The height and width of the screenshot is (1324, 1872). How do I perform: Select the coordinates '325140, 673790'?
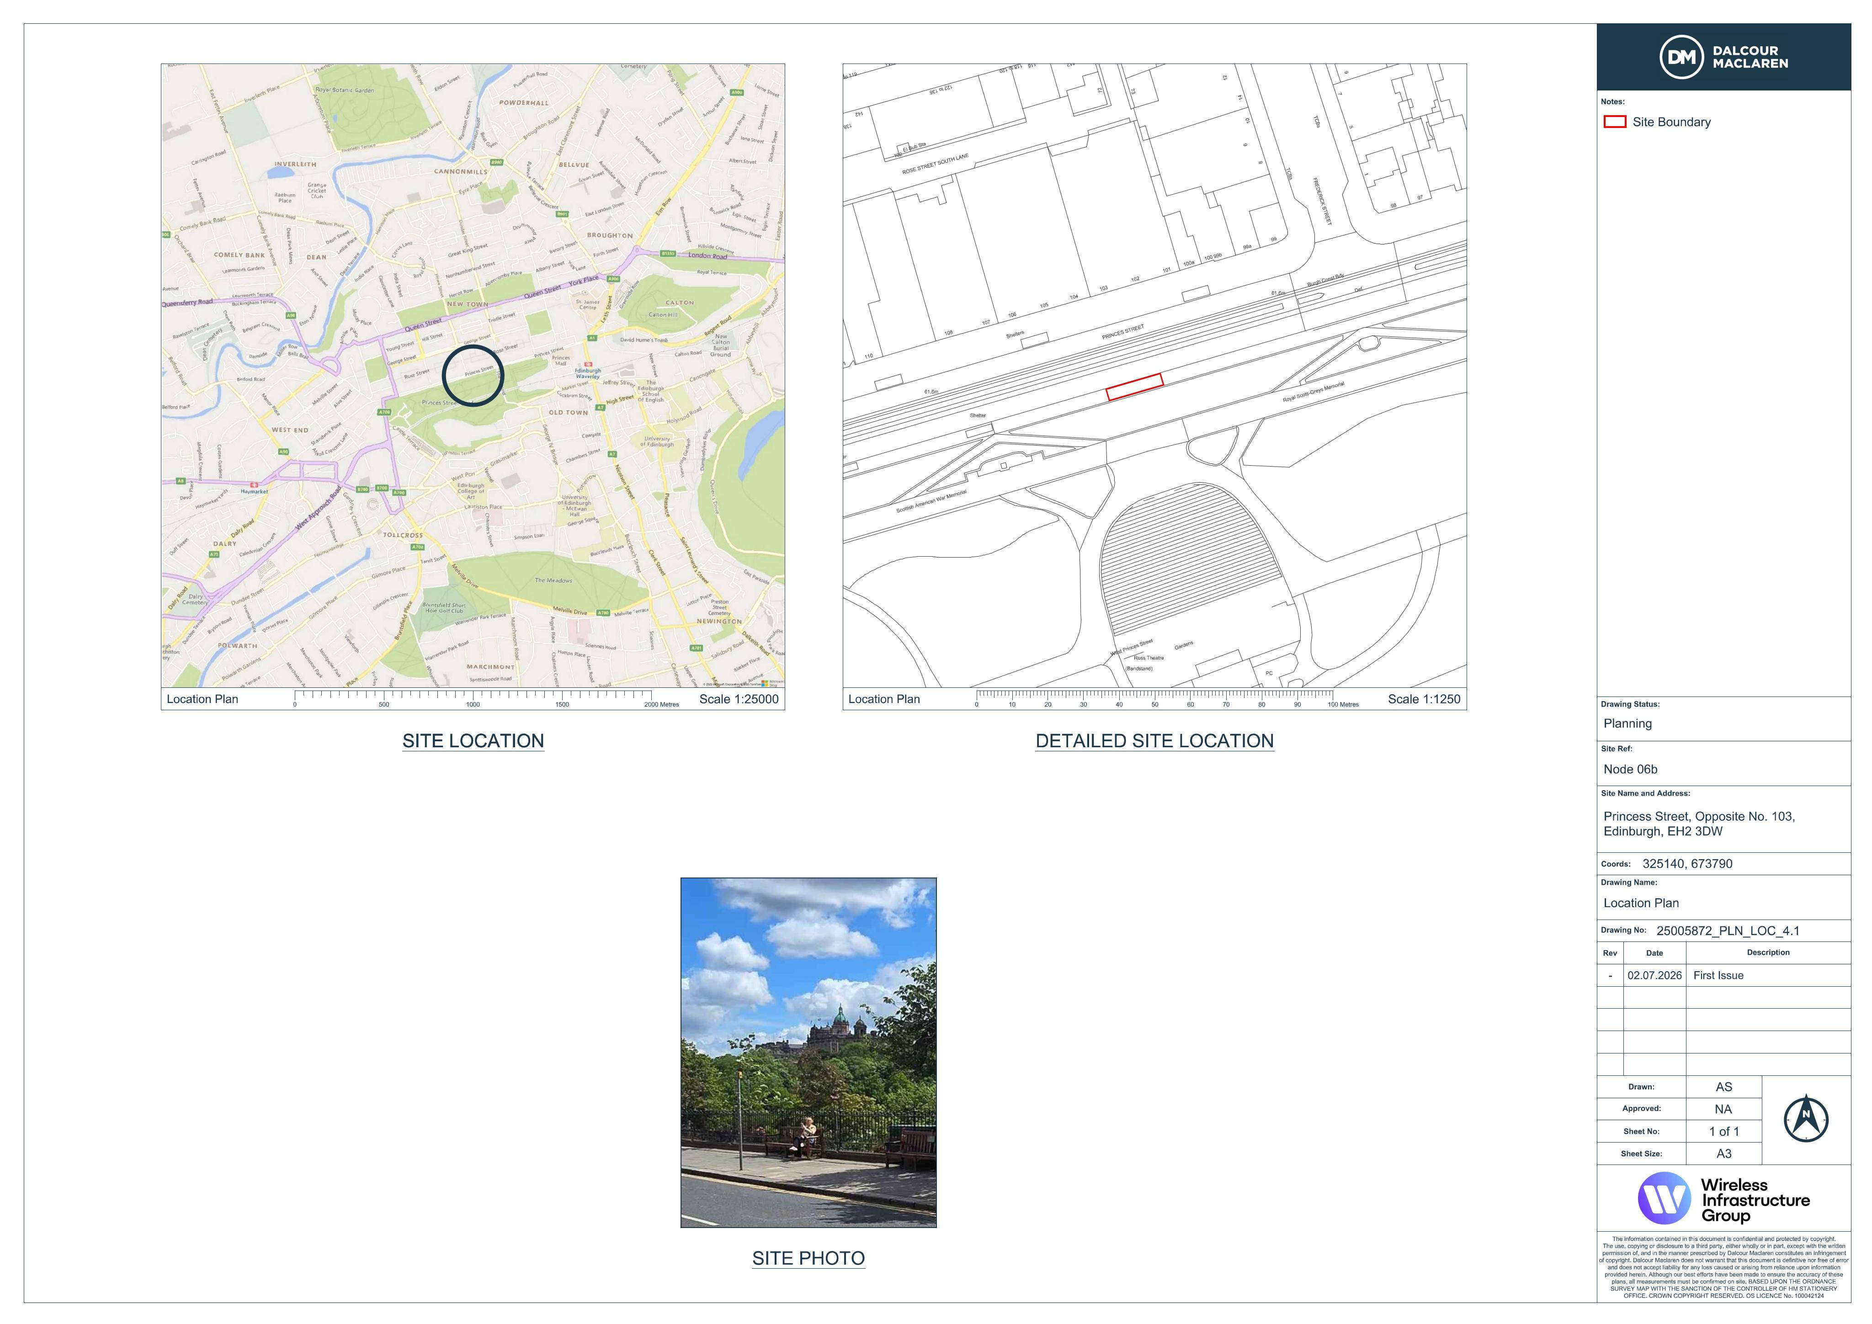tap(1687, 864)
